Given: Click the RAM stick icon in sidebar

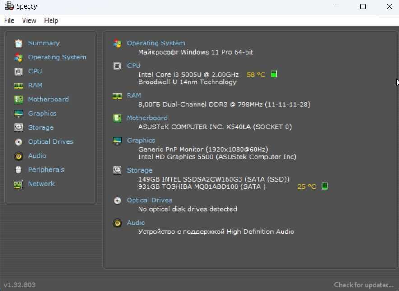Looking at the screenshot, I should coord(19,86).
